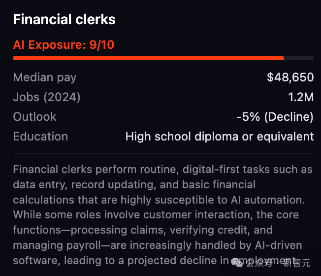
Task: Click the red filled portion of the exposure bar
Action: click(x=148, y=58)
